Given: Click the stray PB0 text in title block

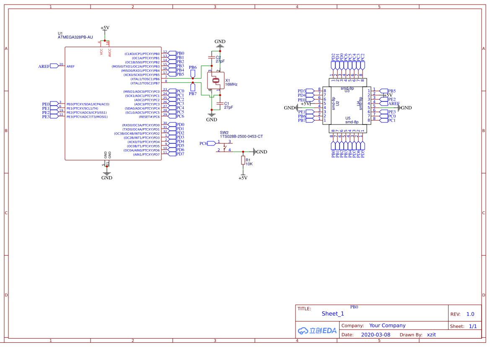Looking at the screenshot, I should tap(354, 307).
